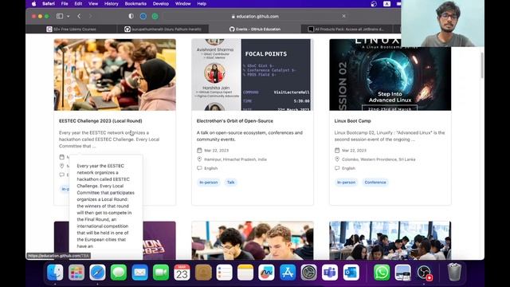Open the Help menu

(202, 4)
